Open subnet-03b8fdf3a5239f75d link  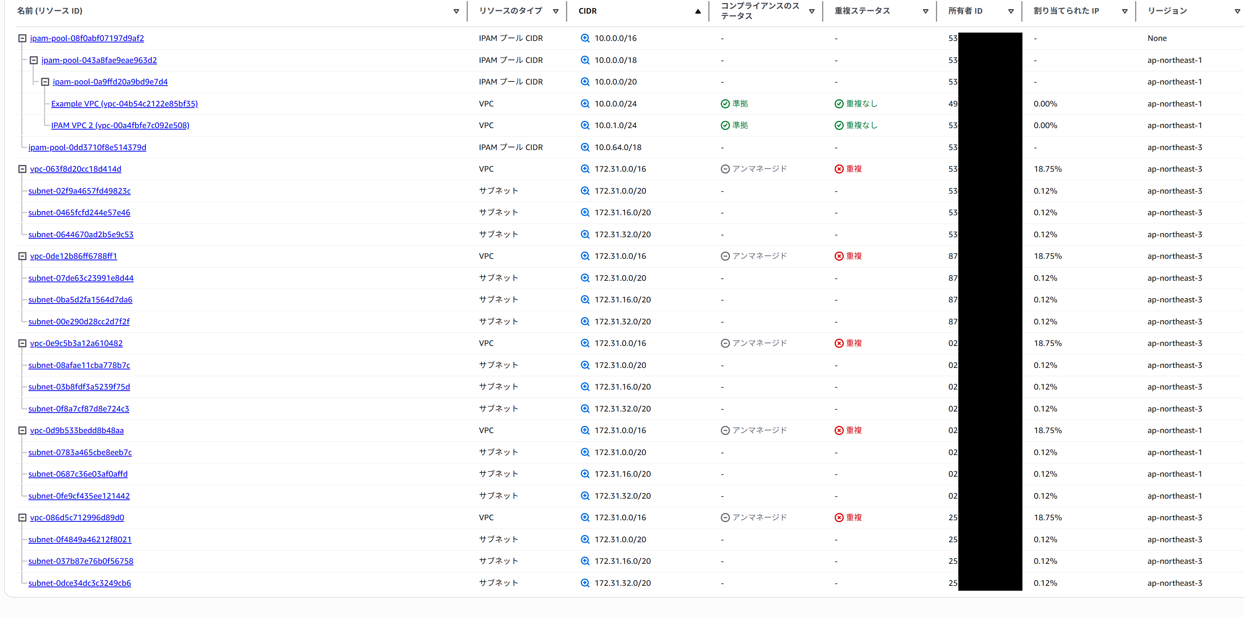click(79, 387)
